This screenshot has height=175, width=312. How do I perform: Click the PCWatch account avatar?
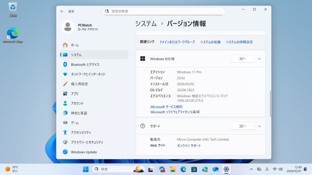(67, 27)
